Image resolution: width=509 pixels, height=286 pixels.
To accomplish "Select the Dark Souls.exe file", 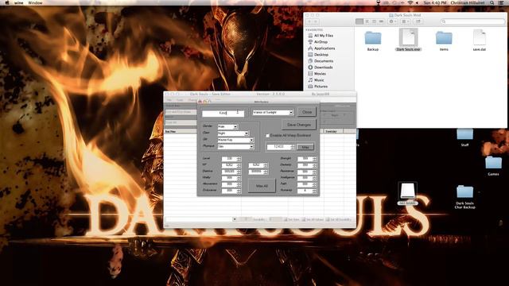I will click(408, 41).
